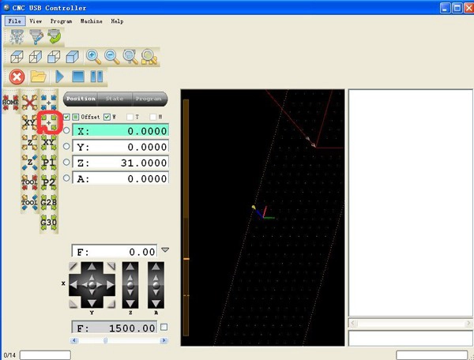Select the top view cube icon
This screenshot has width=474, height=360.
(x=17, y=57)
